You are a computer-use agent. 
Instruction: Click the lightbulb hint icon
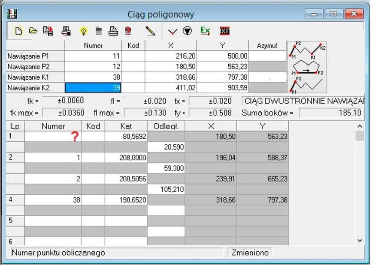tap(84, 31)
